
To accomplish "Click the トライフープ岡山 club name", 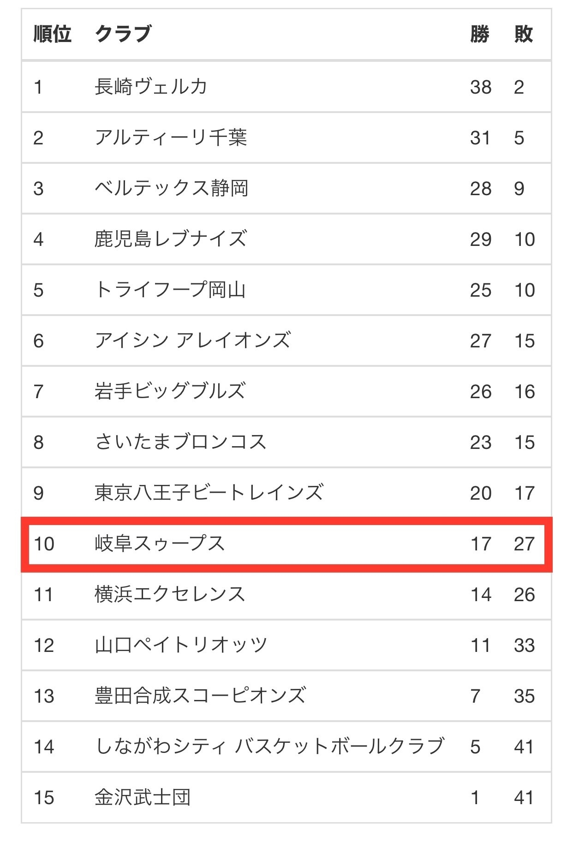I will coord(170,290).
